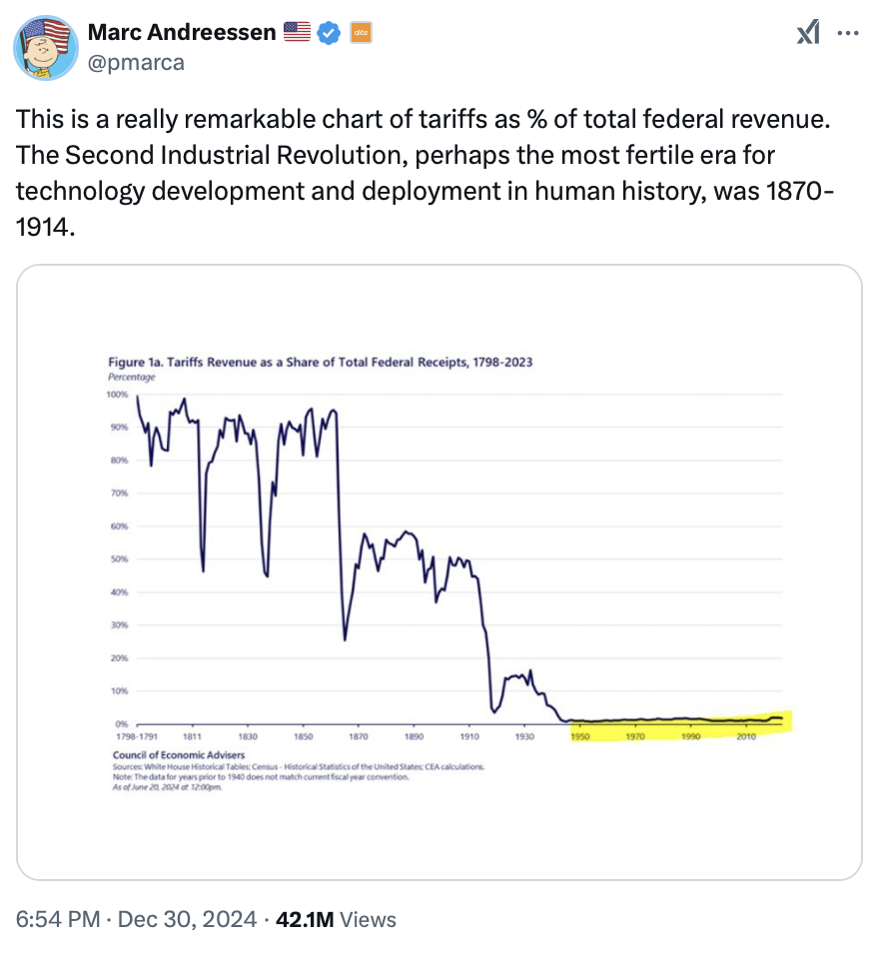Click the orange a16z affiliation badge
The width and height of the screenshot is (883, 955).
click(x=359, y=33)
